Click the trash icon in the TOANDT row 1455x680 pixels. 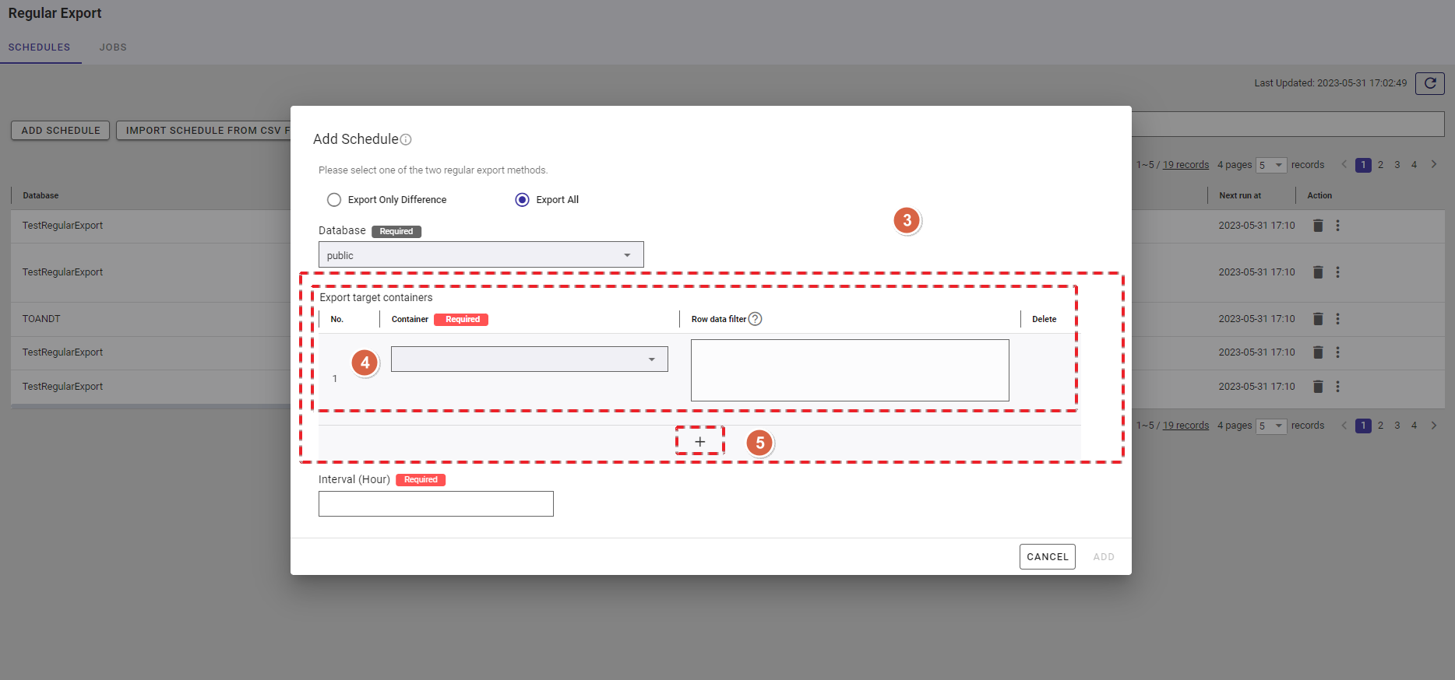pyautogui.click(x=1318, y=319)
